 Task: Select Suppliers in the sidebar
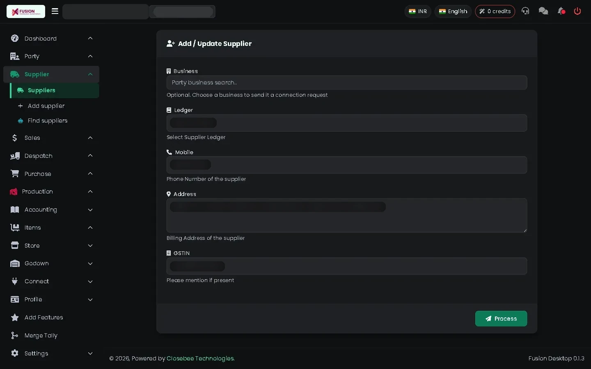pyautogui.click(x=55, y=90)
